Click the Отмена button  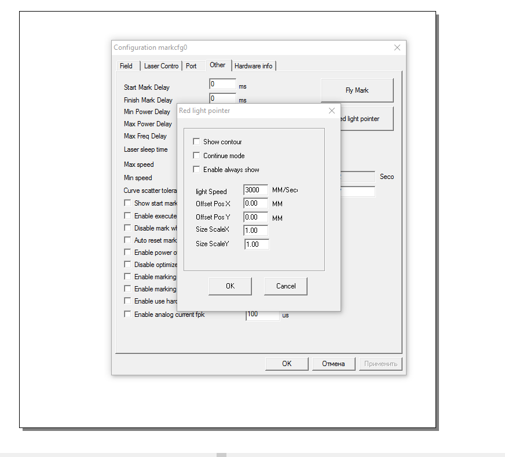pyautogui.click(x=333, y=364)
